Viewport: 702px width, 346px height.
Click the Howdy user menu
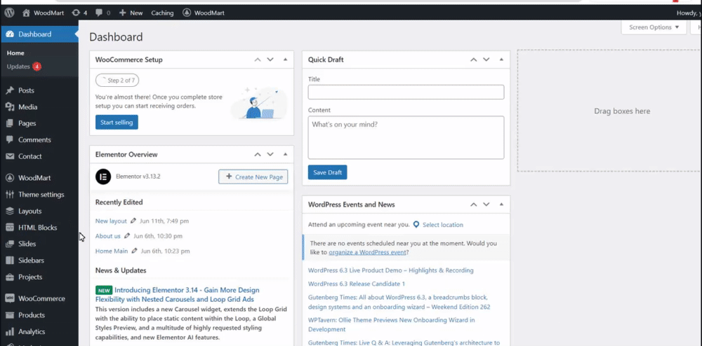pyautogui.click(x=689, y=13)
